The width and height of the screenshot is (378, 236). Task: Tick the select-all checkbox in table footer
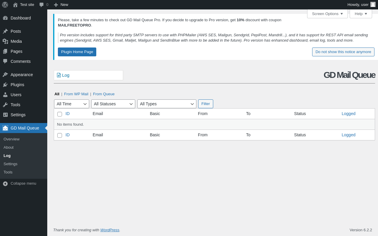click(60, 135)
